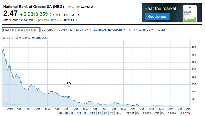This screenshot has width=205, height=116.
Task: Click the Beat the market ad headline
Action: tap(160, 8)
